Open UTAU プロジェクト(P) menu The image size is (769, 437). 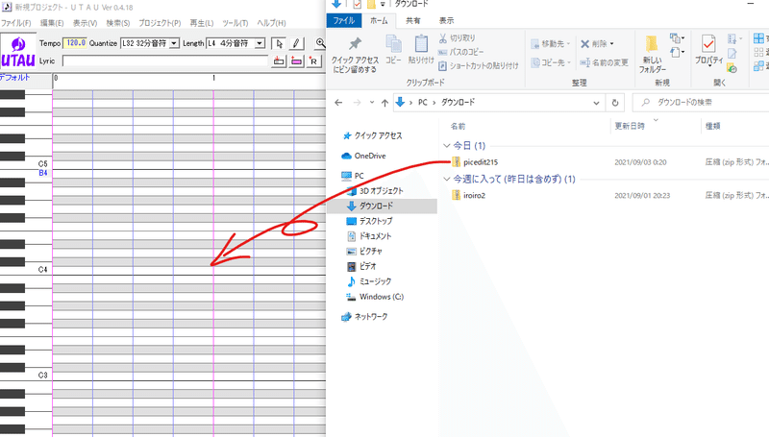160,23
